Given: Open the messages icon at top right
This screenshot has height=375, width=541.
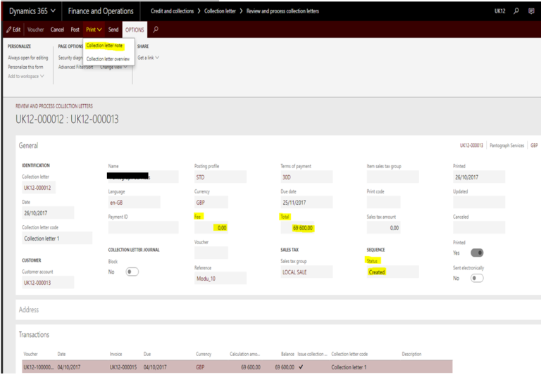Looking at the screenshot, I should (x=531, y=11).
